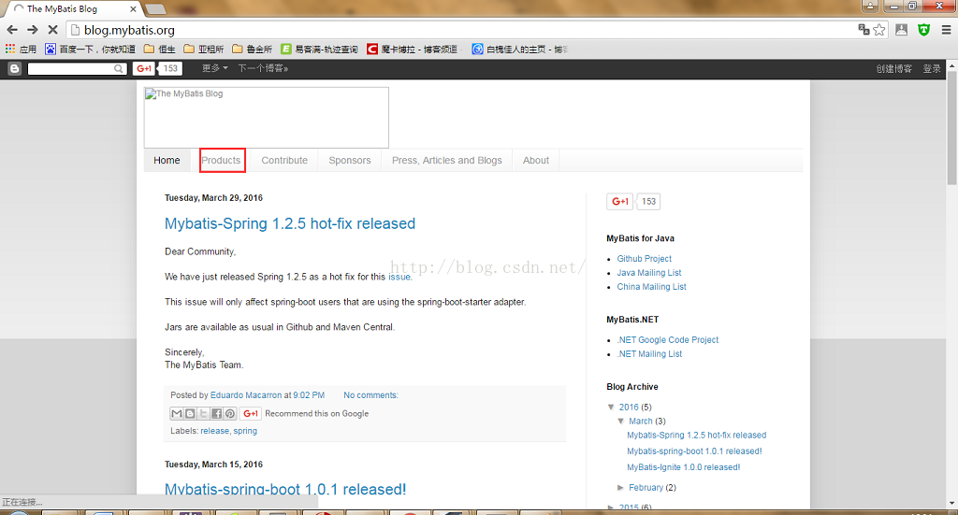Image resolution: width=958 pixels, height=515 pixels.
Task: Click the download extension icon in toolbar
Action: pyautogui.click(x=901, y=30)
